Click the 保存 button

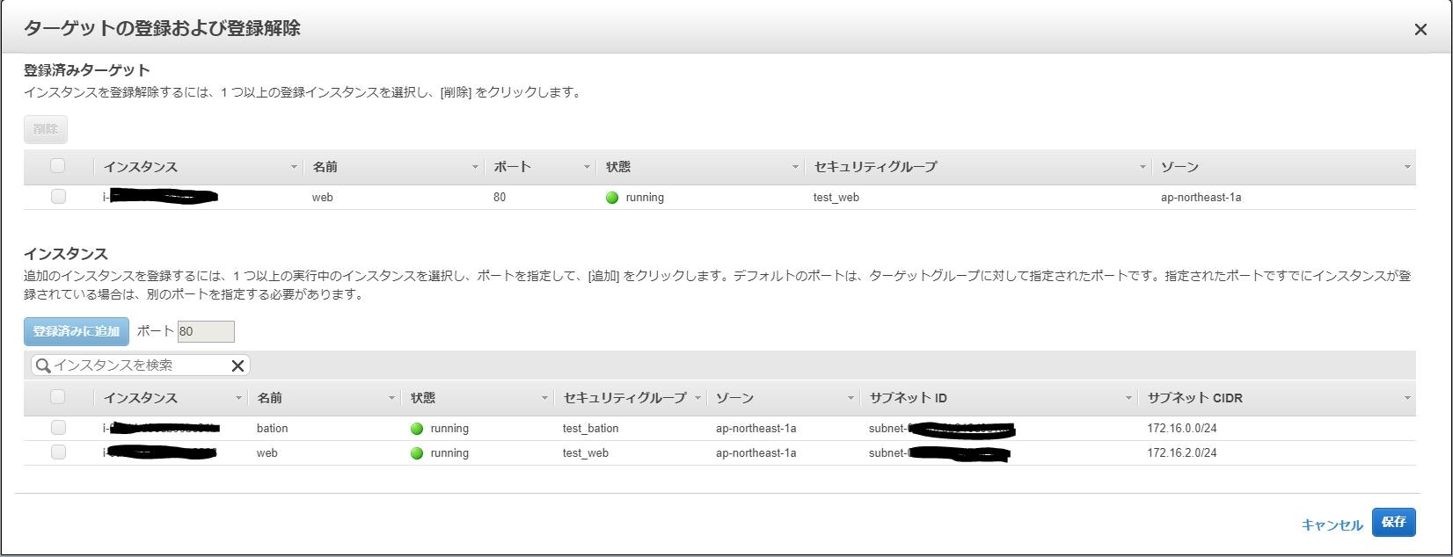[x=1393, y=522]
